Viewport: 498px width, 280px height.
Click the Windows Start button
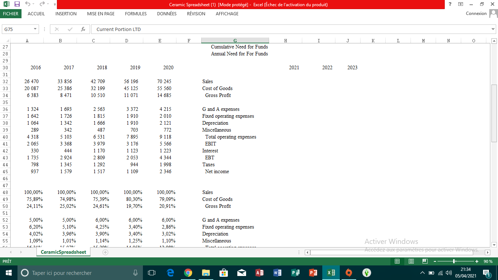click(x=9, y=273)
